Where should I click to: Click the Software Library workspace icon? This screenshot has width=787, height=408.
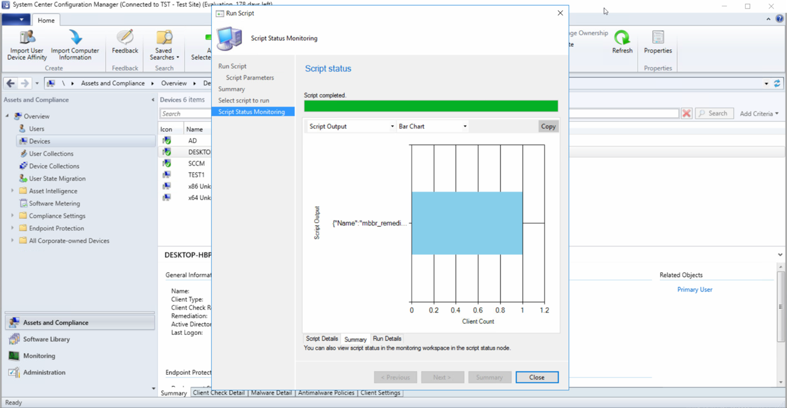14,339
